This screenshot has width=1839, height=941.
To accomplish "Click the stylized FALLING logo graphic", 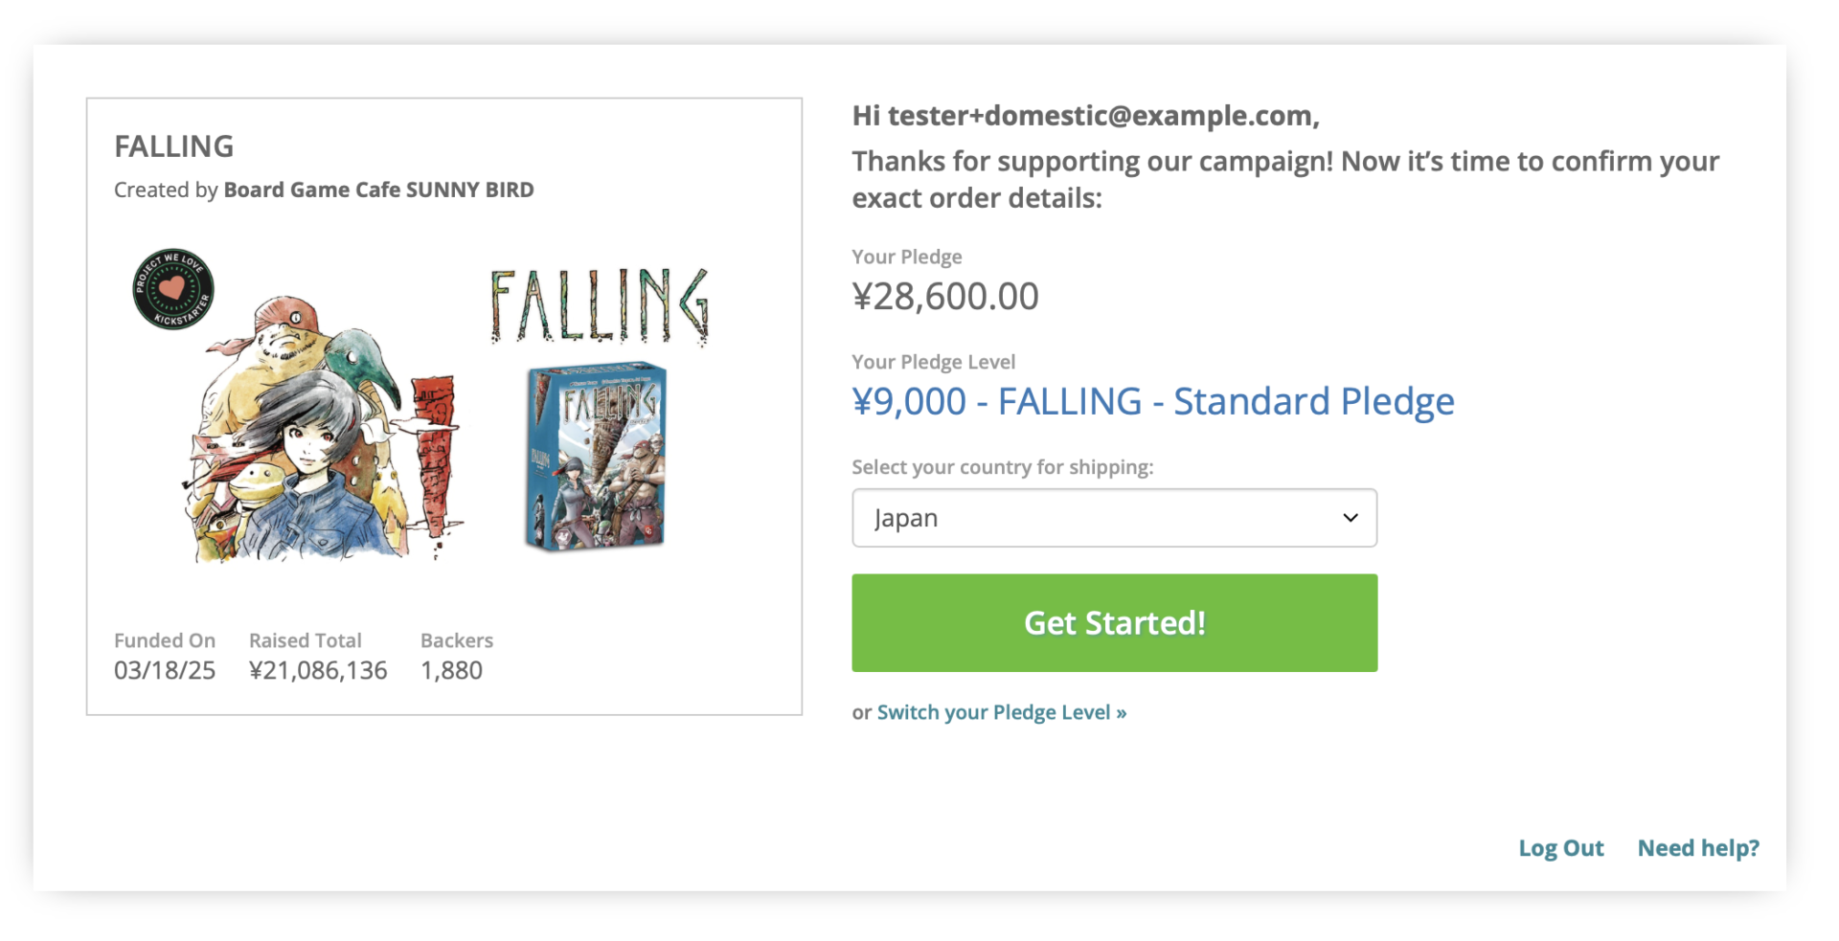I will (x=600, y=306).
